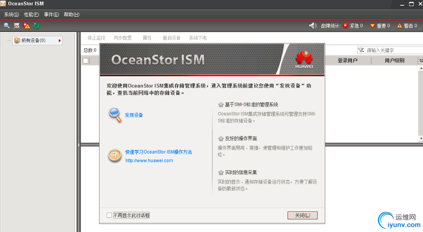Click the 友好的操作界面 heading
The height and width of the screenshot is (232, 423).
(x=241, y=139)
